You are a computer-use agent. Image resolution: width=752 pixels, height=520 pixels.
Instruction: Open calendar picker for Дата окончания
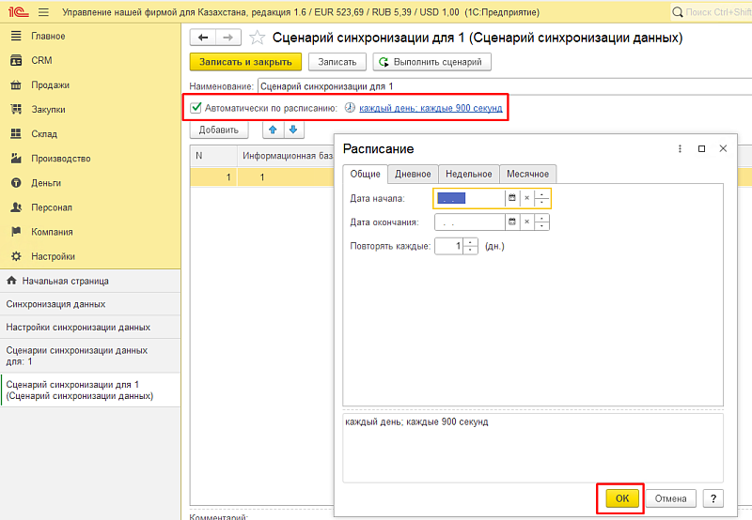(512, 222)
